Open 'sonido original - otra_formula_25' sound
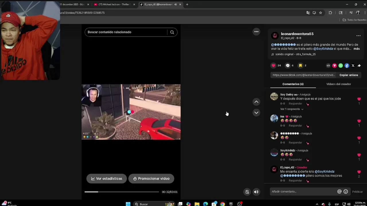This screenshot has height=206, width=367. coord(295,54)
